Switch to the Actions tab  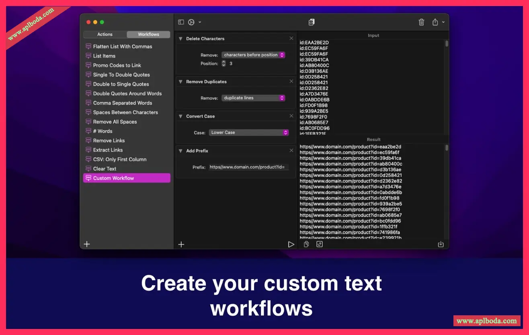(105, 35)
